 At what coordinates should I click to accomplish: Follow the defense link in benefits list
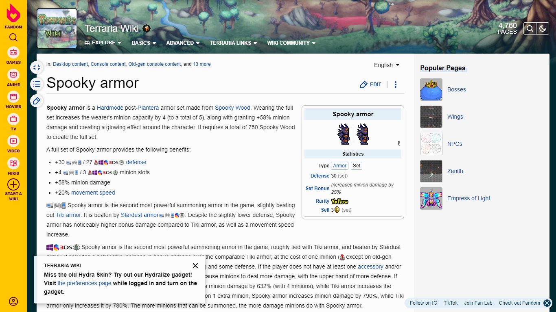136,162
